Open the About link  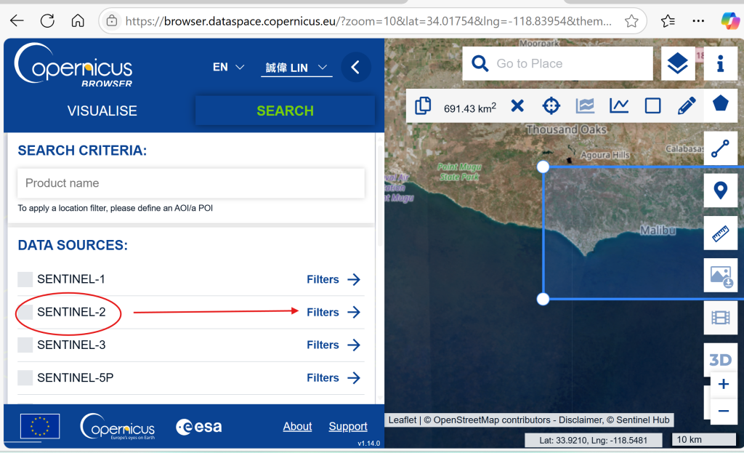click(297, 426)
